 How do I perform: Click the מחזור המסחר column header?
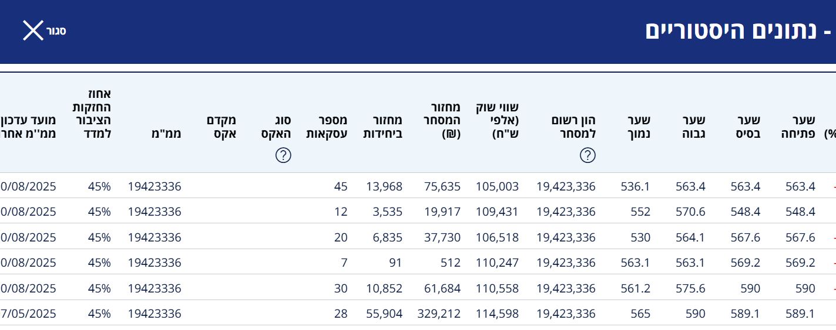point(445,120)
